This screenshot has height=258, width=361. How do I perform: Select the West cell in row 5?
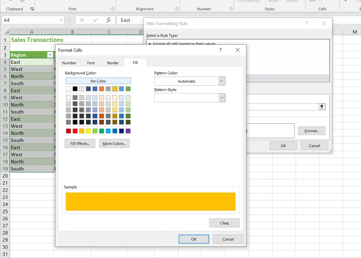point(32,69)
